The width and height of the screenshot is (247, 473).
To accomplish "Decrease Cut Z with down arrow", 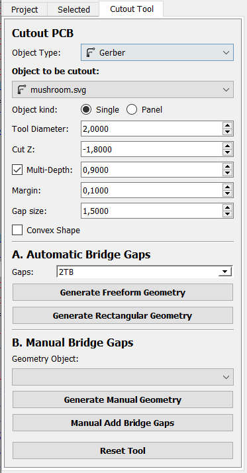I will click(x=227, y=152).
